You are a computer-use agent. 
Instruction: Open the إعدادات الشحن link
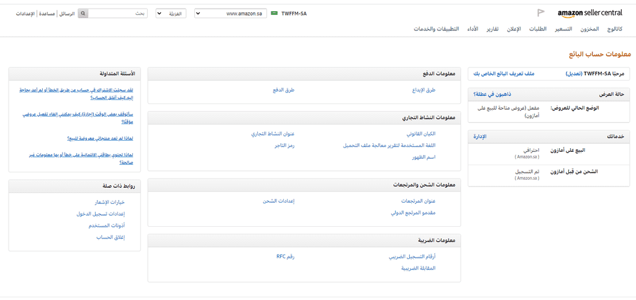279,201
